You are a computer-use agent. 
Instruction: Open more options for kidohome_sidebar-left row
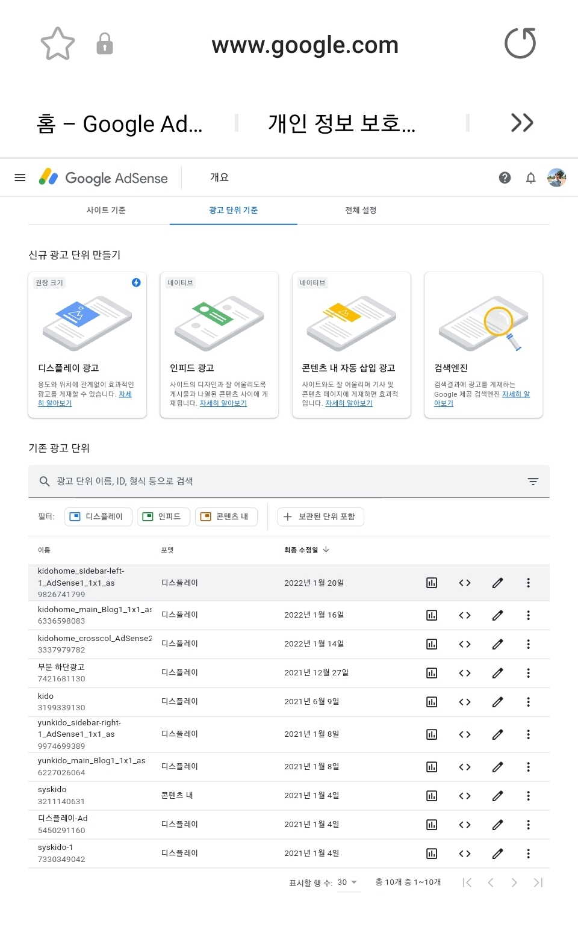pos(529,583)
